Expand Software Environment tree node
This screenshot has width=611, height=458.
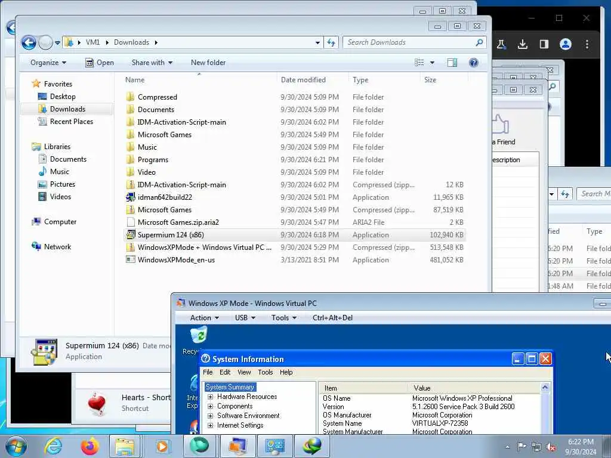[211, 416]
